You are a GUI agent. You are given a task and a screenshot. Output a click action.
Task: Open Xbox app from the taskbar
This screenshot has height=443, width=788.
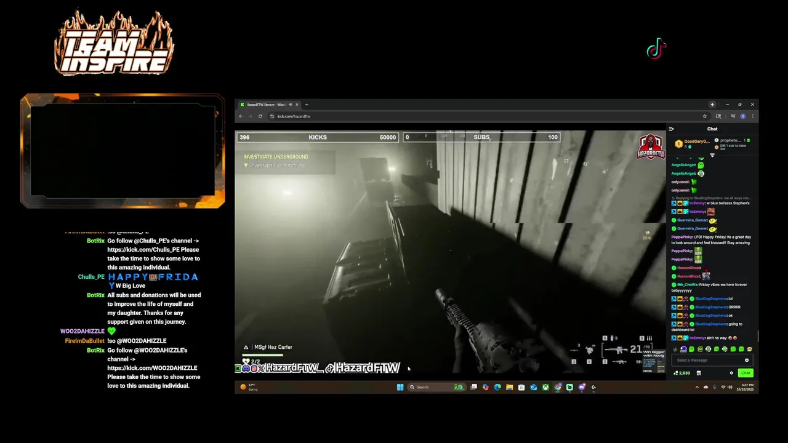(545, 387)
